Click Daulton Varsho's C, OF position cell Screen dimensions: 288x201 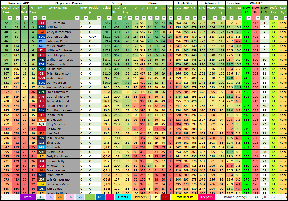(95, 37)
